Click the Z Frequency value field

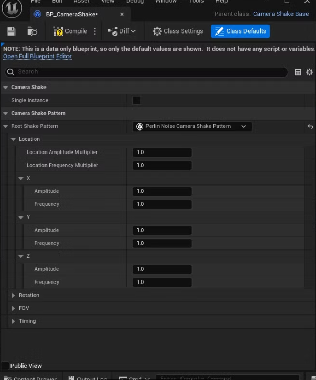coord(162,283)
